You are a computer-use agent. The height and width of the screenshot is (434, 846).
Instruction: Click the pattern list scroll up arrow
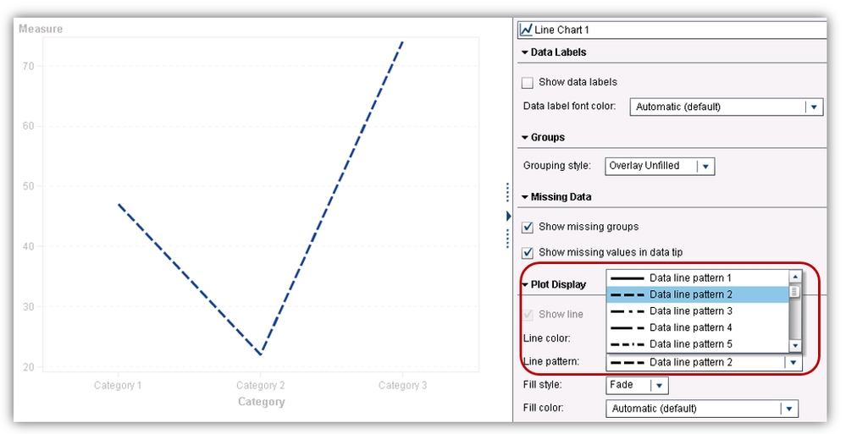click(794, 277)
